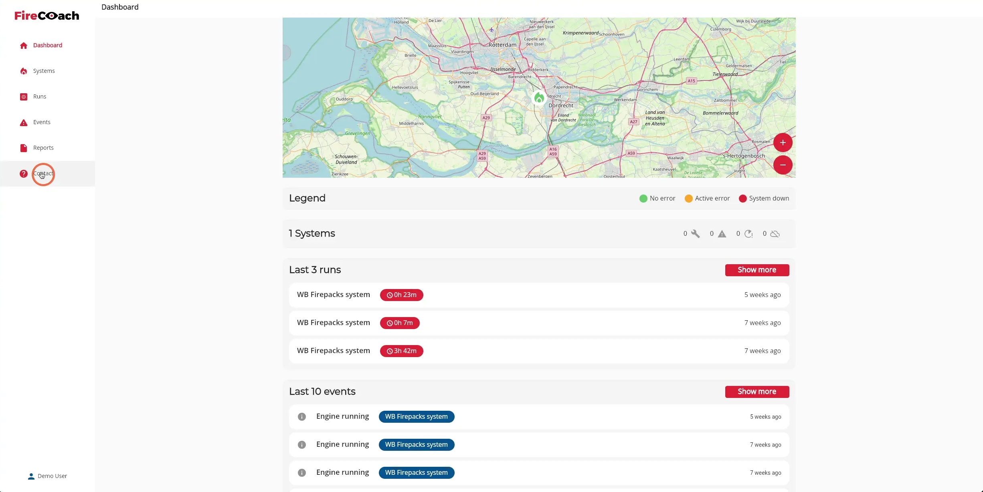Click the clock alert counter icon
The height and width of the screenshot is (492, 983).
(x=748, y=234)
